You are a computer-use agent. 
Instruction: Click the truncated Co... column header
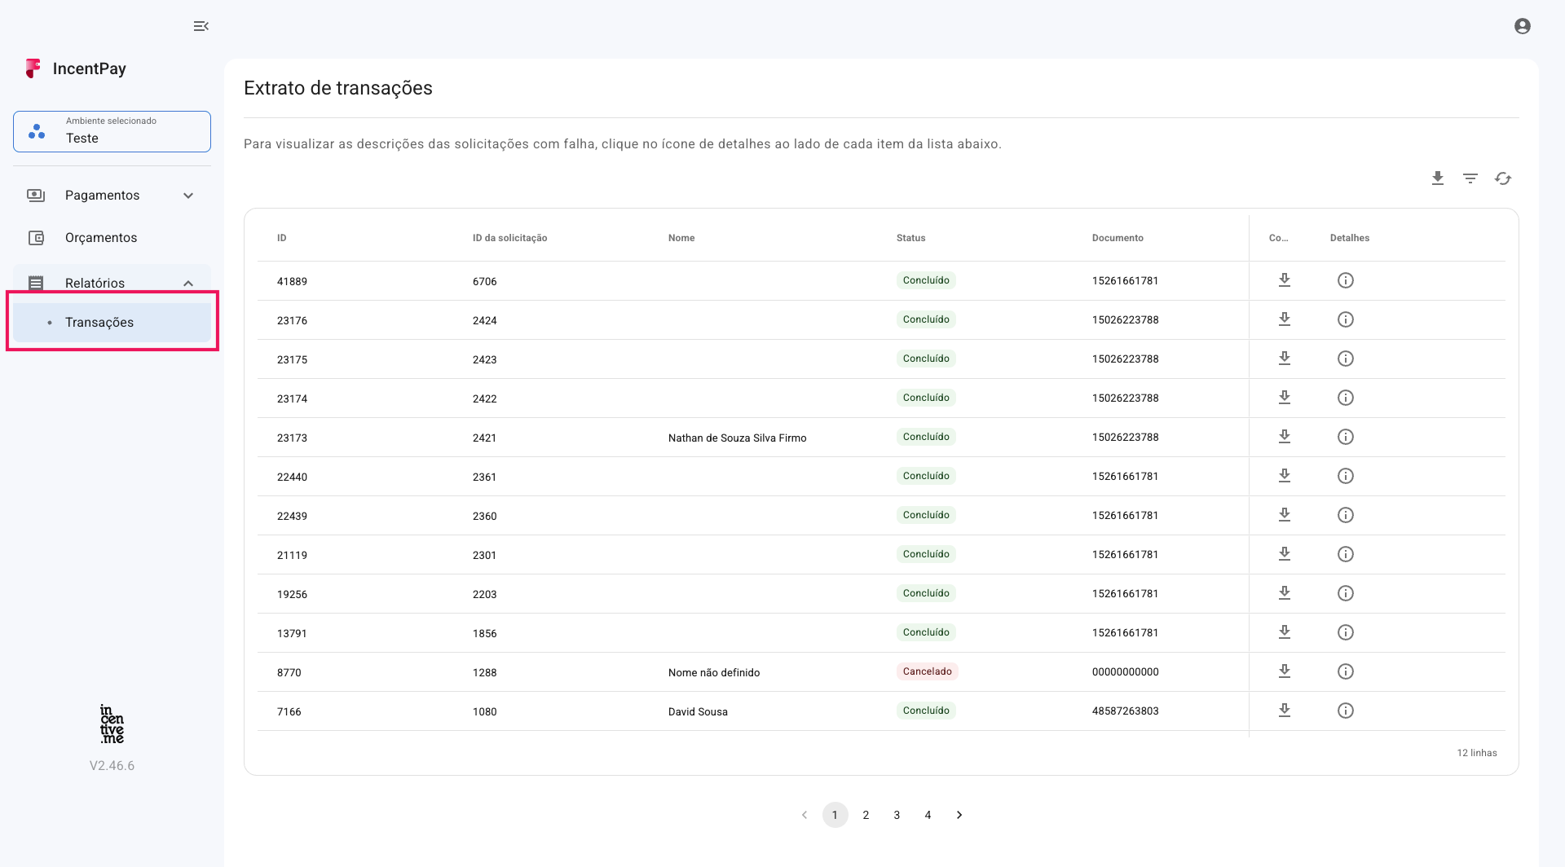tap(1278, 238)
